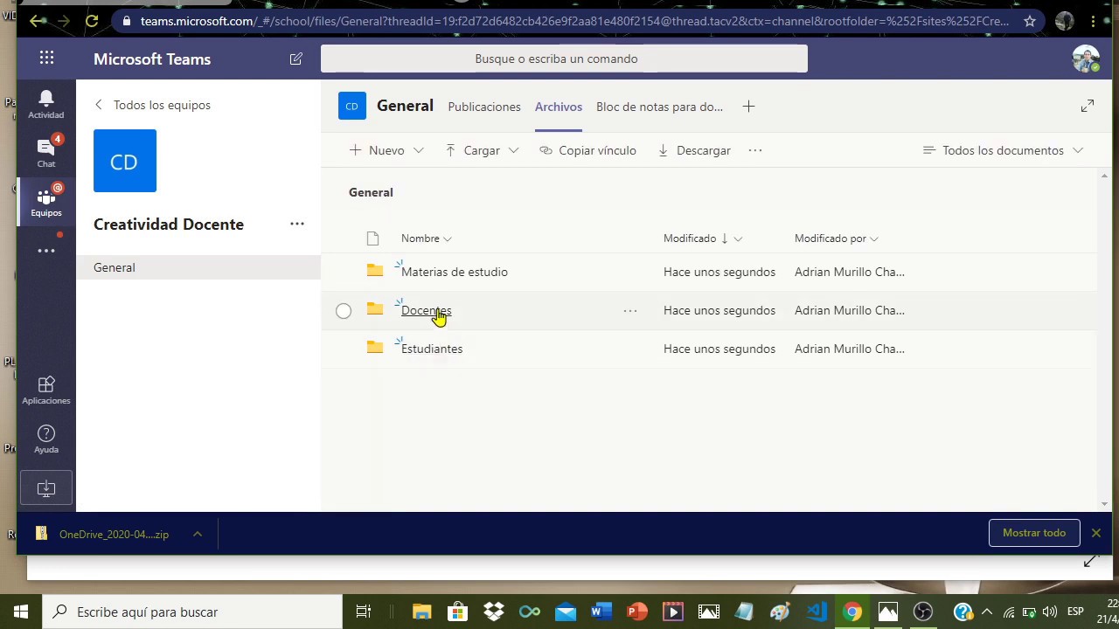Show more actions for Docentes folder
The image size is (1119, 629).
(630, 310)
